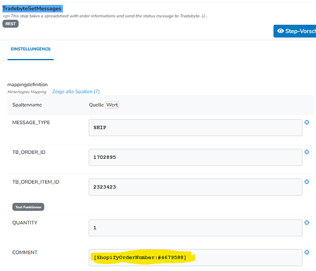The height and width of the screenshot is (271, 316).
Task: Click the Quelle column header label
Action: tap(96, 105)
